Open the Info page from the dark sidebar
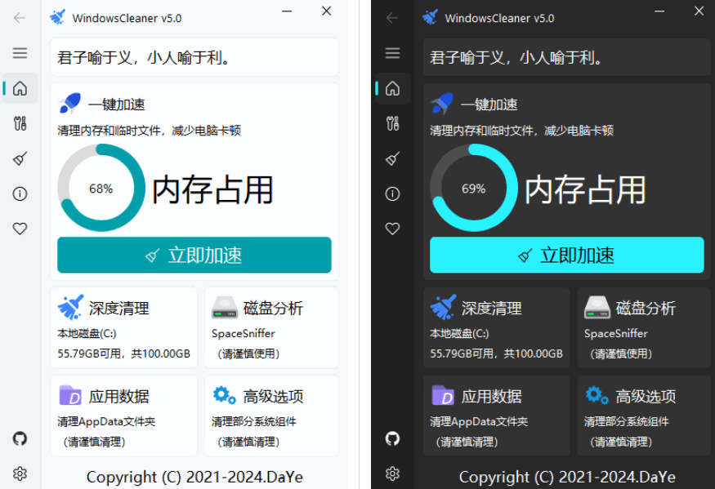This screenshot has width=715, height=489. click(x=392, y=193)
